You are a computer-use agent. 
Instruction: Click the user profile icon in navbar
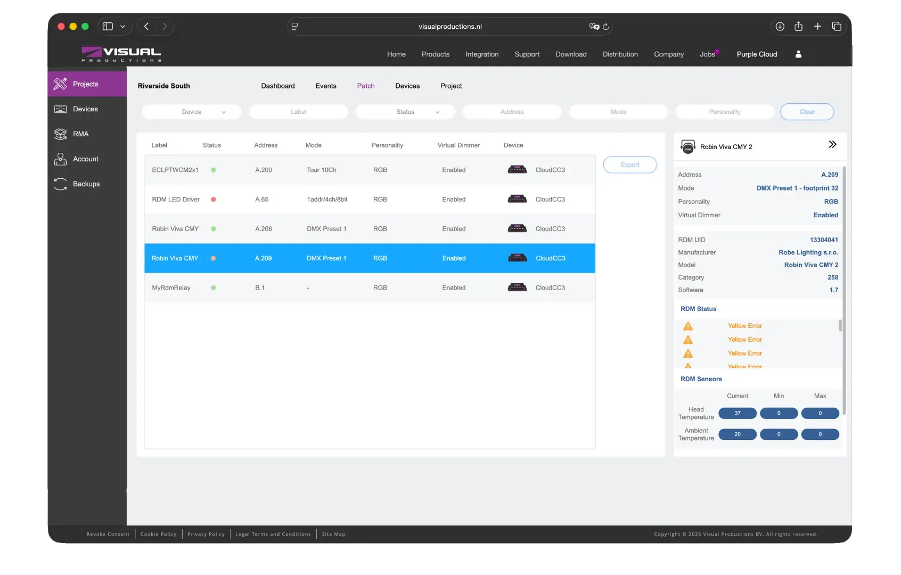point(798,54)
